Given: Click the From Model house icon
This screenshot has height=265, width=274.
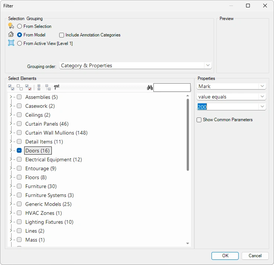Looking at the screenshot, I should coord(11,34).
